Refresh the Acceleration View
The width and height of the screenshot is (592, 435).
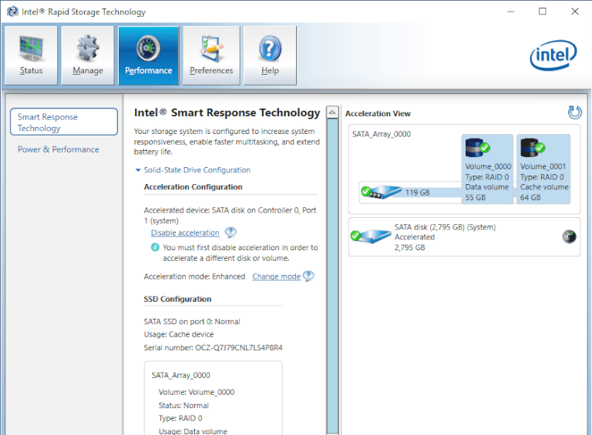(574, 112)
